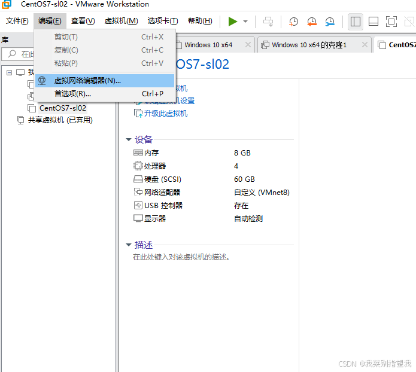Collapse the My Computer tree node
Screen dimensions: 416x372
coord(10,72)
